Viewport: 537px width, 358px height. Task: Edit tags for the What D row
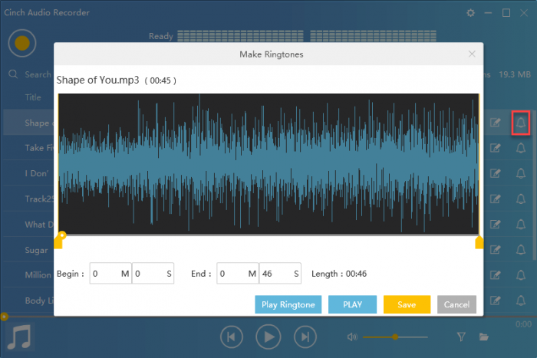point(496,224)
